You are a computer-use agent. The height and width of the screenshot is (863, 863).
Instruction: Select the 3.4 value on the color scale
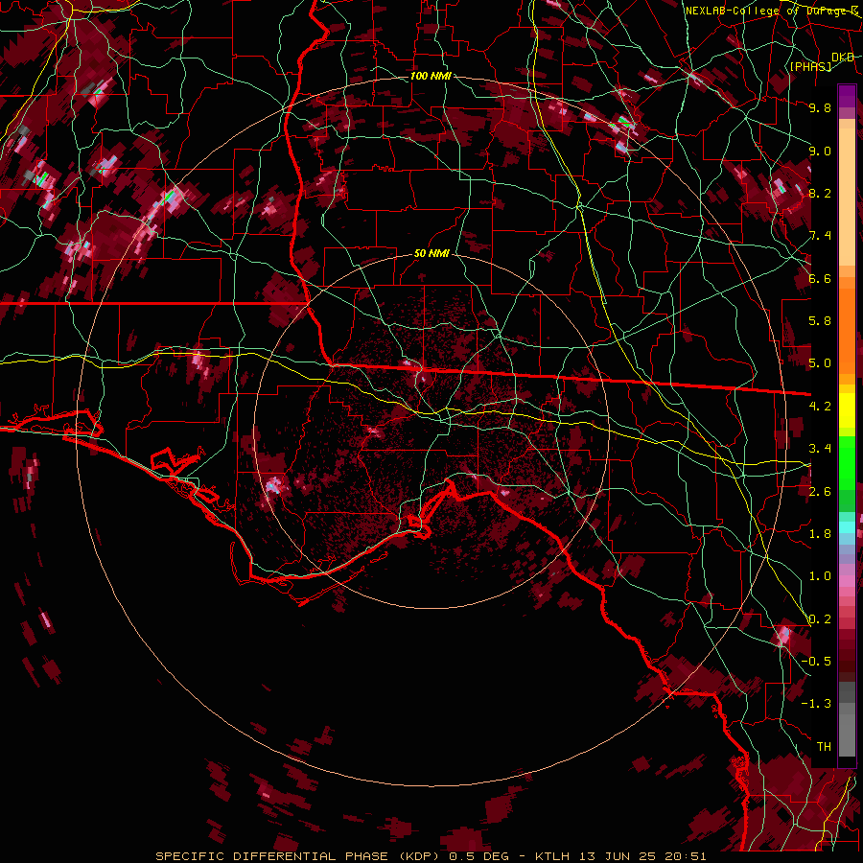click(x=820, y=449)
